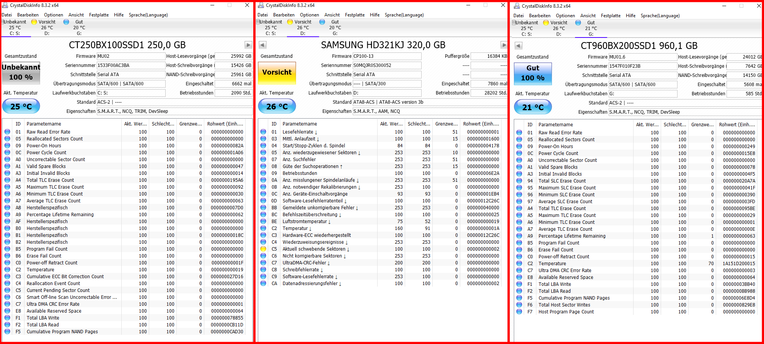Select G: Gut 20 °C disk tab in left window
764x344 pixels.
pos(79,28)
